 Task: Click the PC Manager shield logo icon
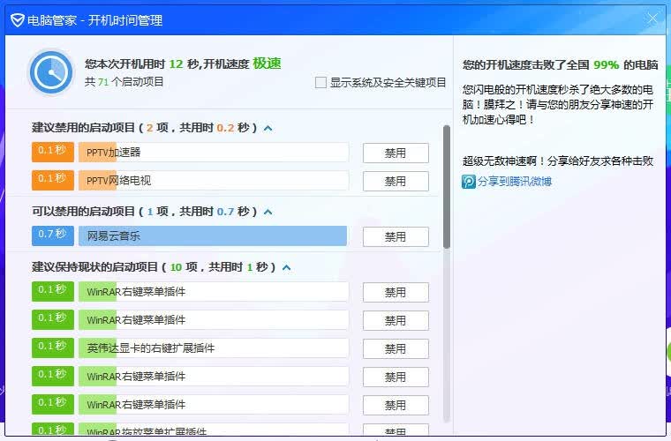[x=17, y=20]
